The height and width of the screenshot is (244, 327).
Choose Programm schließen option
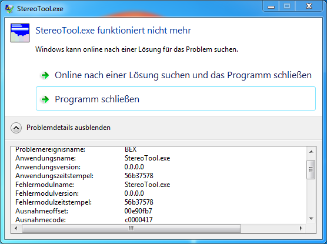[176, 98]
